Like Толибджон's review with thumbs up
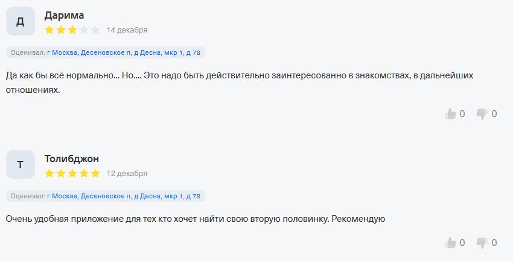Image resolution: width=513 pixels, height=261 pixels. pos(450,243)
